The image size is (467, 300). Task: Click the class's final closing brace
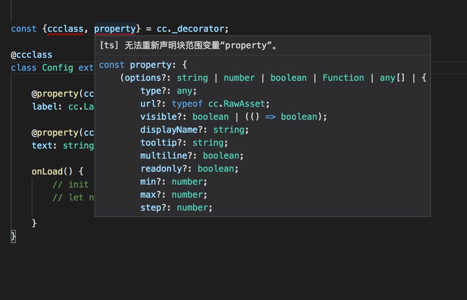[x=13, y=237]
